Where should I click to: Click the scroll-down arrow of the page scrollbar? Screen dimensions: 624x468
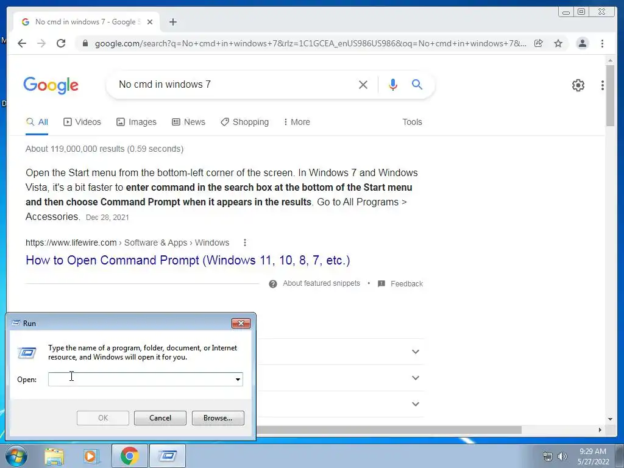click(x=610, y=419)
